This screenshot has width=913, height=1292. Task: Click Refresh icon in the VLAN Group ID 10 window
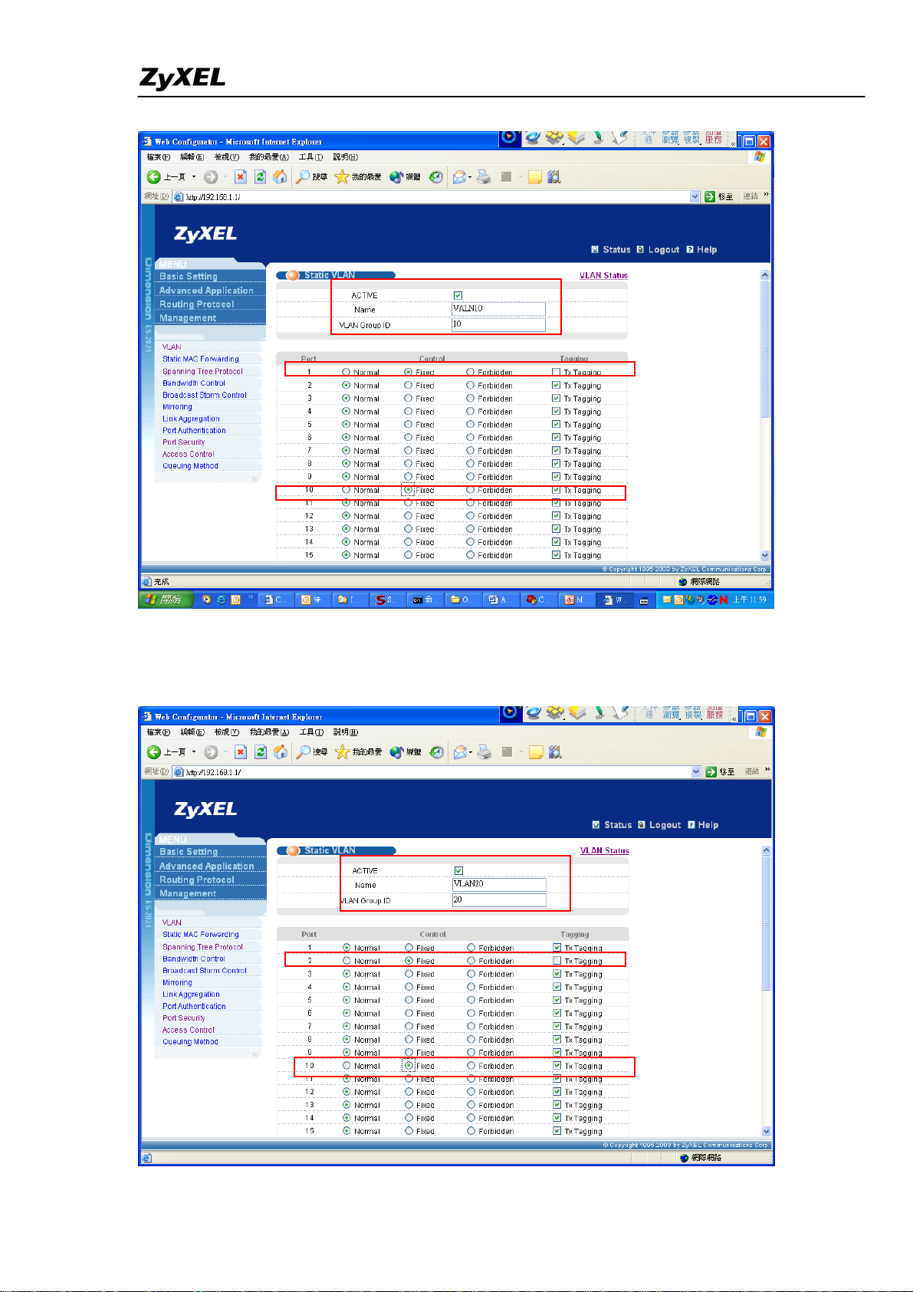point(260,177)
